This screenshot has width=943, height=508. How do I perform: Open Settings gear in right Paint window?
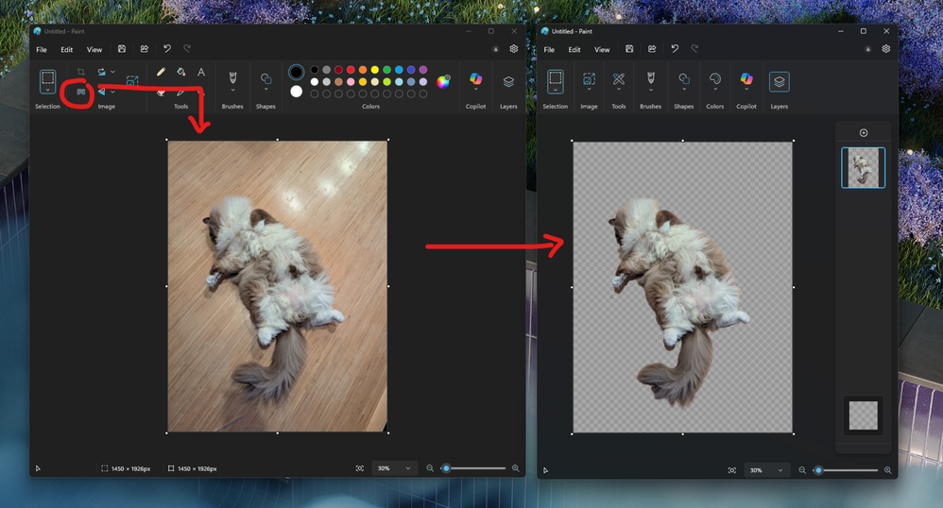tap(886, 49)
